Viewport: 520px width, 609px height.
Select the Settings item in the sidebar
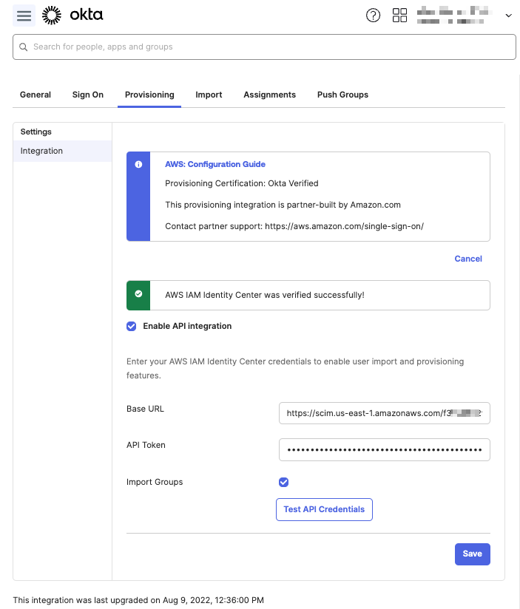pyautogui.click(x=36, y=132)
